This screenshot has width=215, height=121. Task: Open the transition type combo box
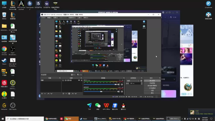[133, 81]
